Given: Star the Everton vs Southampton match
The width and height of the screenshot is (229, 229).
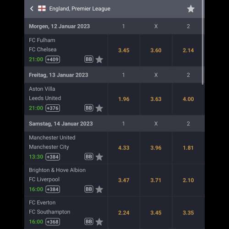Looking at the screenshot, I should click(x=99, y=222).
